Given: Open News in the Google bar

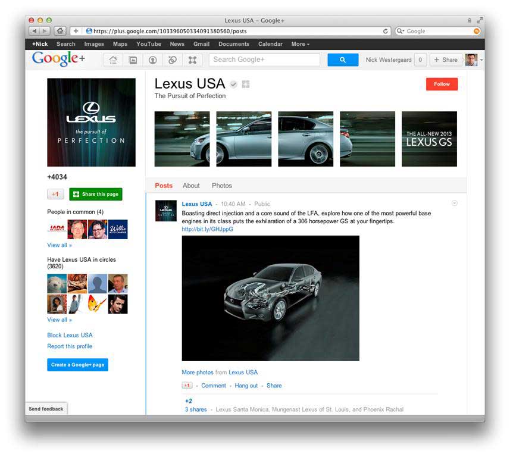Looking at the screenshot, I should (177, 44).
